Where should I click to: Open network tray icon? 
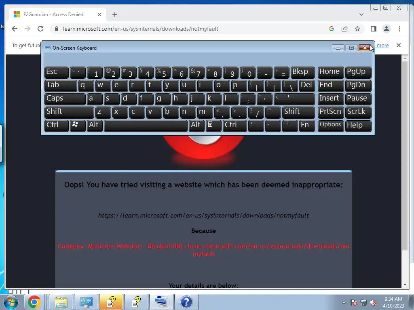[x=363, y=302]
